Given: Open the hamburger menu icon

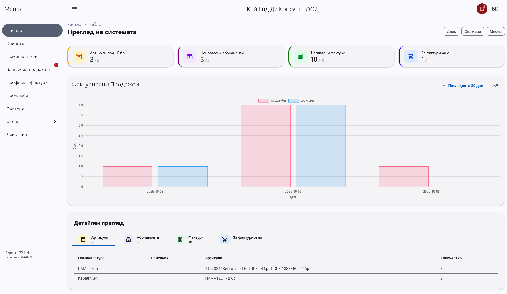Looking at the screenshot, I should [x=75, y=8].
